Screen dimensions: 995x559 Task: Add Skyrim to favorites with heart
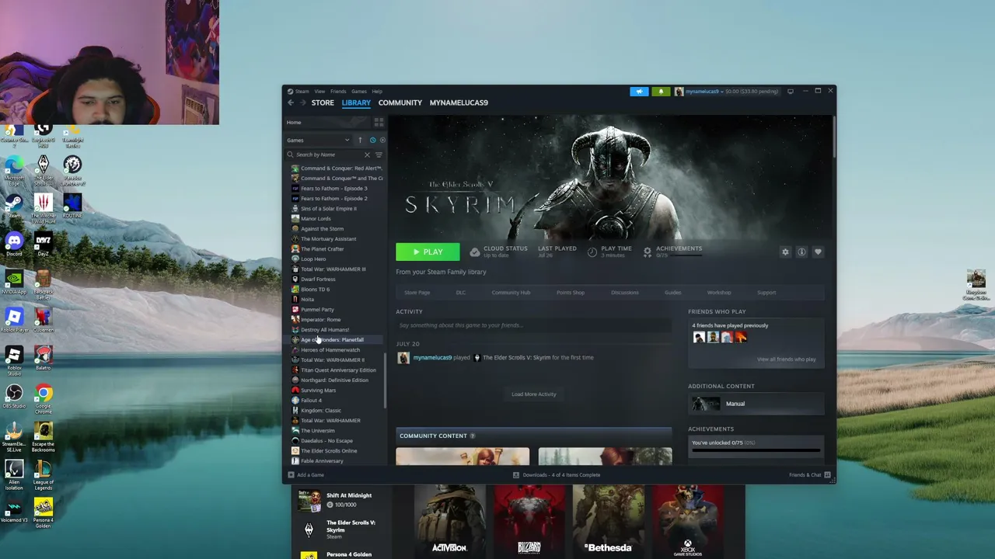pyautogui.click(x=818, y=252)
